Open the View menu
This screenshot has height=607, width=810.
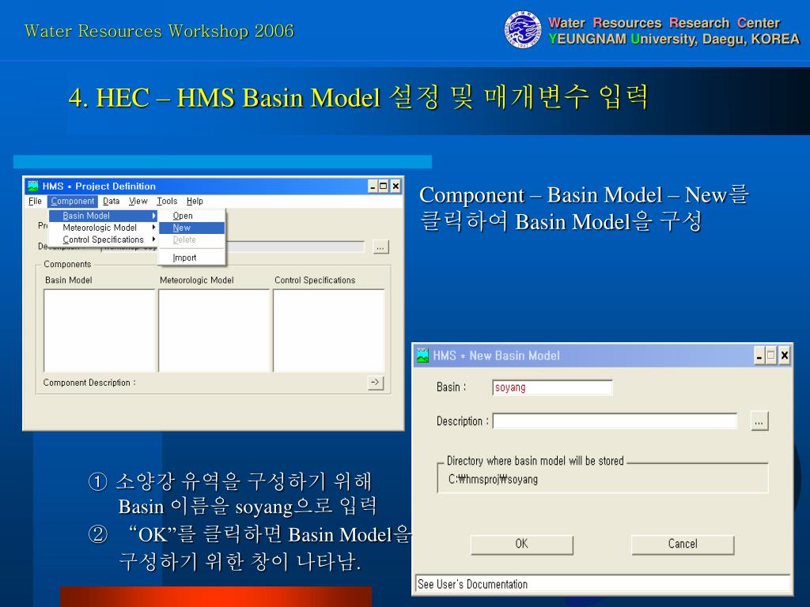coord(138,202)
